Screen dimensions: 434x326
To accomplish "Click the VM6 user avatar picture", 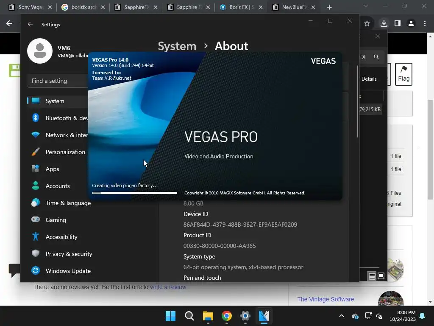I will coord(40,51).
